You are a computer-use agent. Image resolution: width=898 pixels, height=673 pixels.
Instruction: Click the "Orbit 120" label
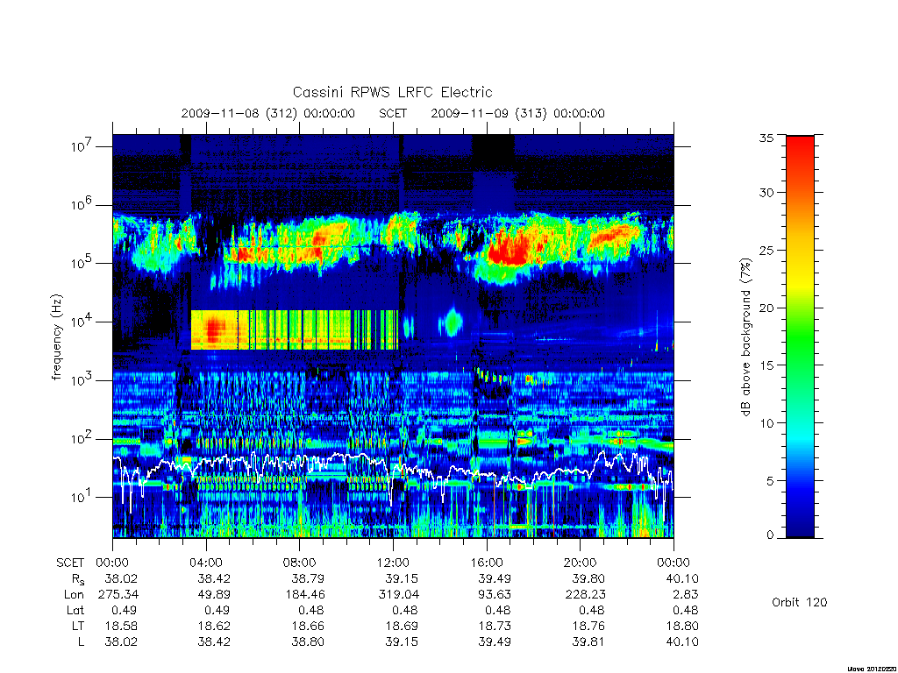pyautogui.click(x=800, y=602)
